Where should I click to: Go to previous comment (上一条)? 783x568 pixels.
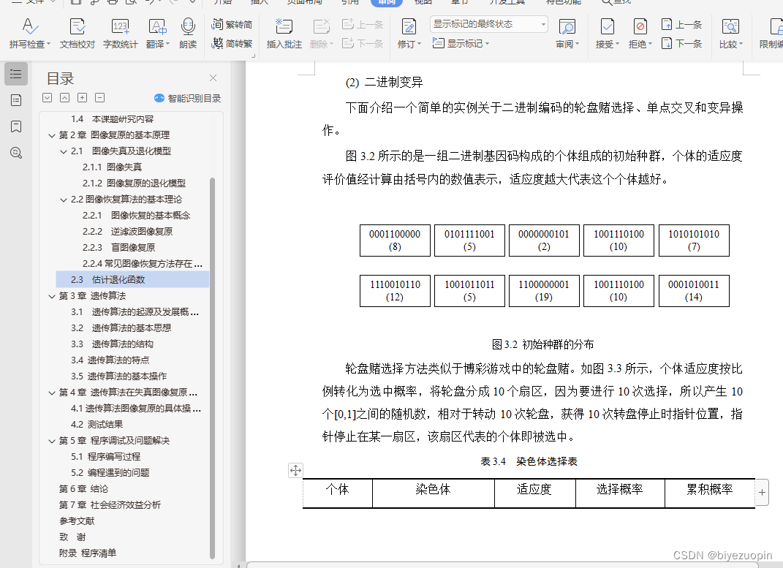363,24
